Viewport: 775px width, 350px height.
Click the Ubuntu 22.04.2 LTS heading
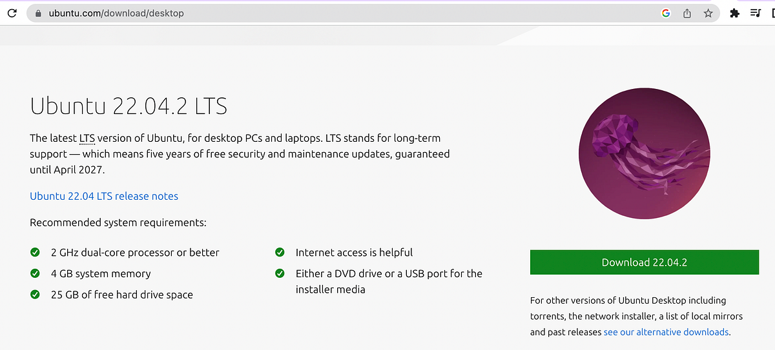coord(129,106)
